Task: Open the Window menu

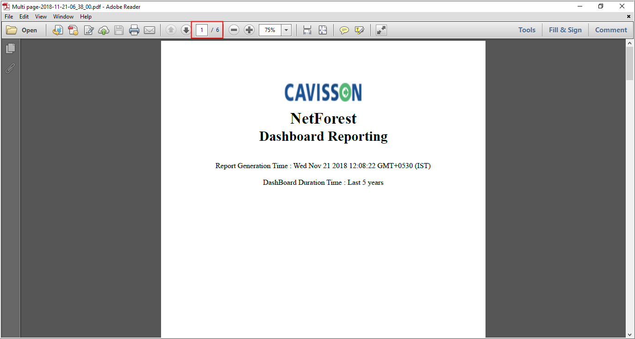Action: [63, 17]
